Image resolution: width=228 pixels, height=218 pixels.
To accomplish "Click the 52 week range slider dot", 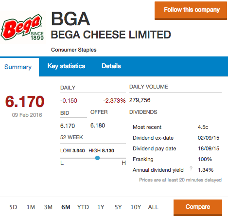I will (97, 158).
